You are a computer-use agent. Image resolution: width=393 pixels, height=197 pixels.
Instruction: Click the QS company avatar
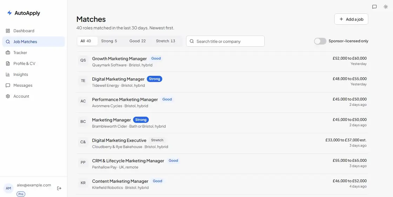[x=83, y=60]
